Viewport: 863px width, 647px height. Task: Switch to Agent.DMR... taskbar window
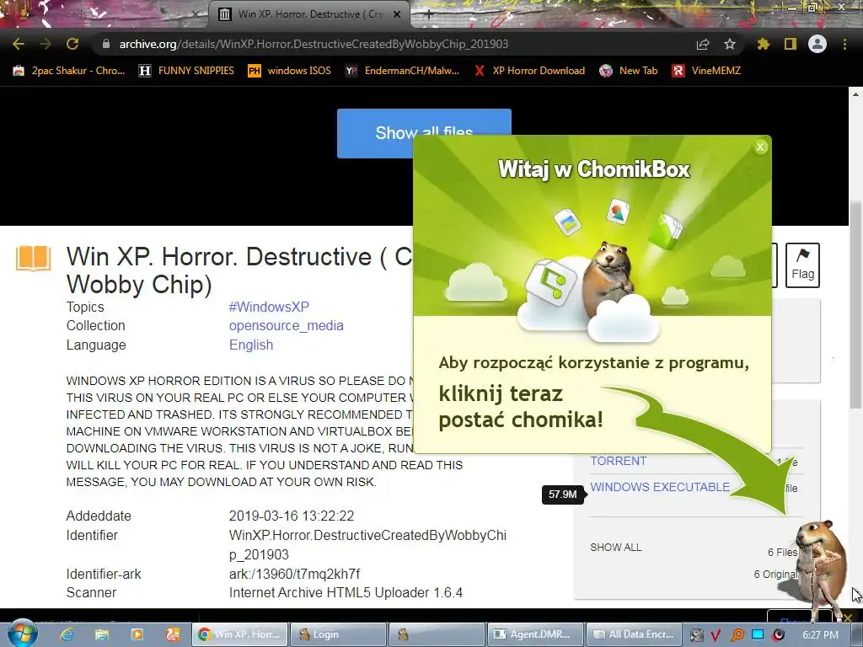535,634
